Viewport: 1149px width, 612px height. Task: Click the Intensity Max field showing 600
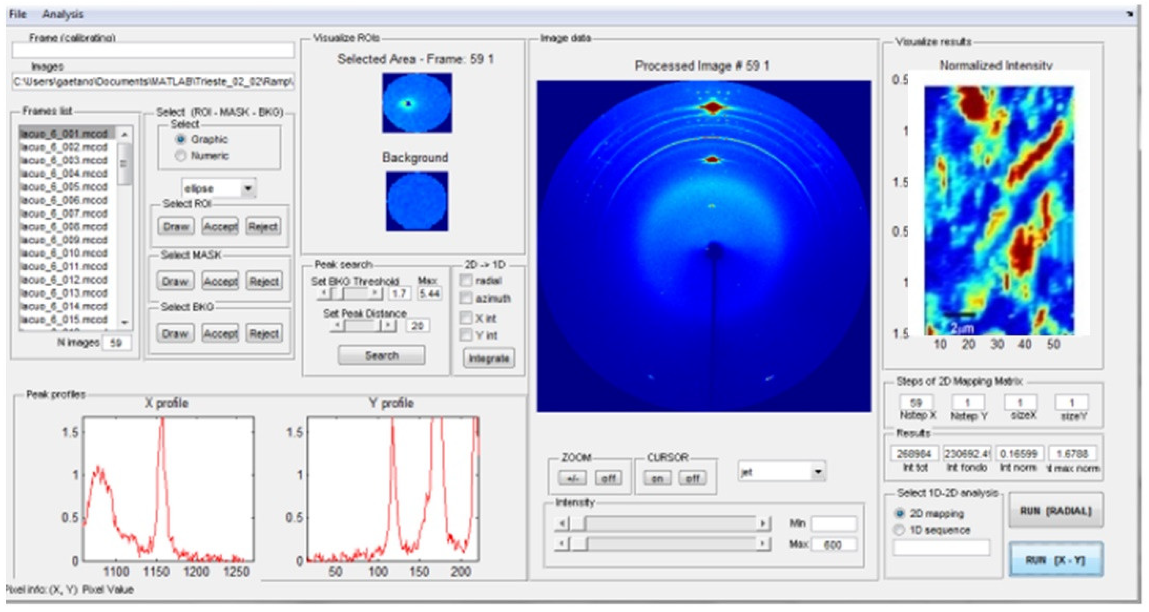(834, 545)
